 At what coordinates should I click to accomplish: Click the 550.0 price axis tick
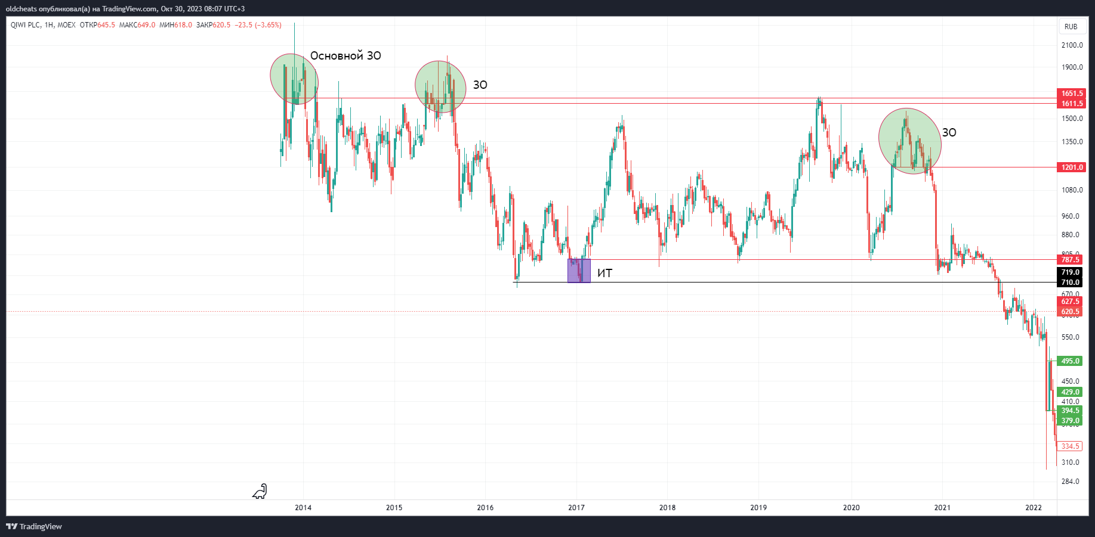pos(1071,337)
